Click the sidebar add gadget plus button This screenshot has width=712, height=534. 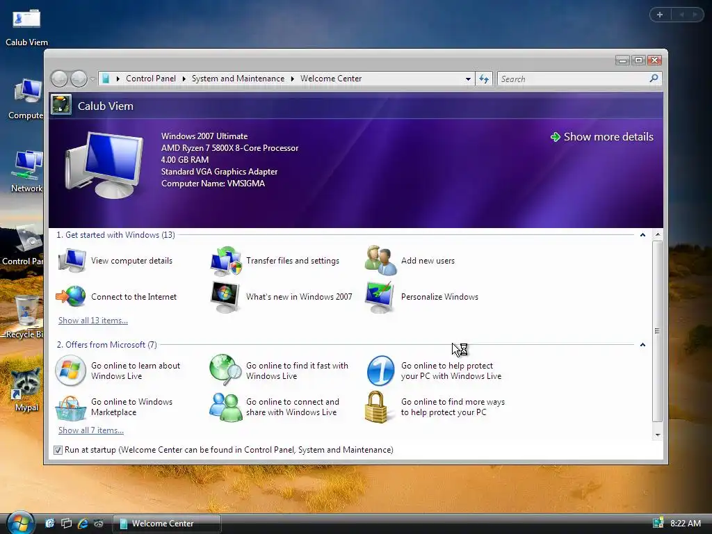[661, 15]
